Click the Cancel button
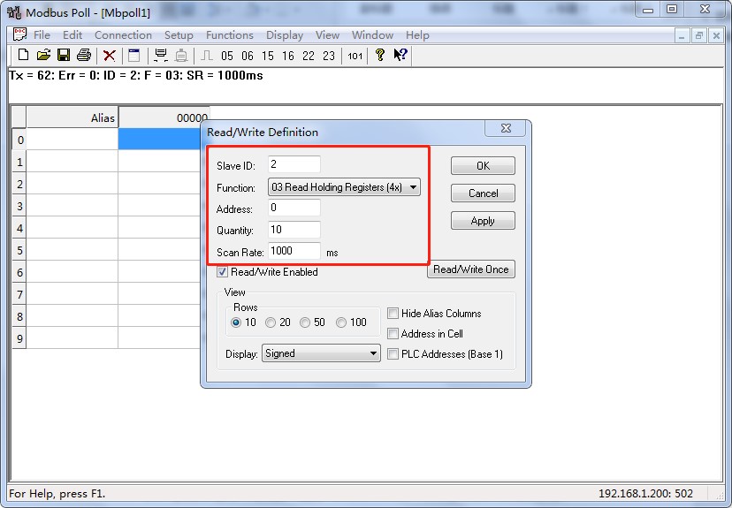Image resolution: width=732 pixels, height=508 pixels. [483, 193]
